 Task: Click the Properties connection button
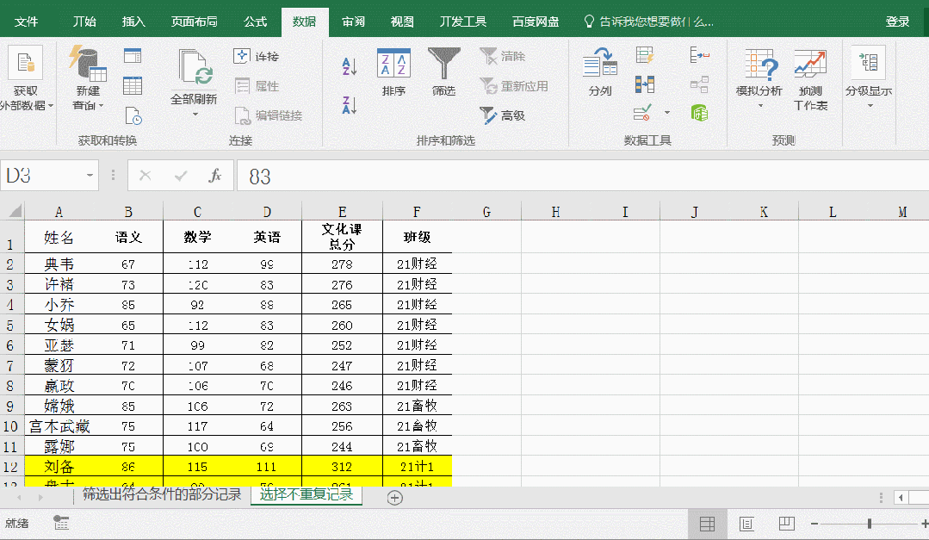click(x=257, y=86)
